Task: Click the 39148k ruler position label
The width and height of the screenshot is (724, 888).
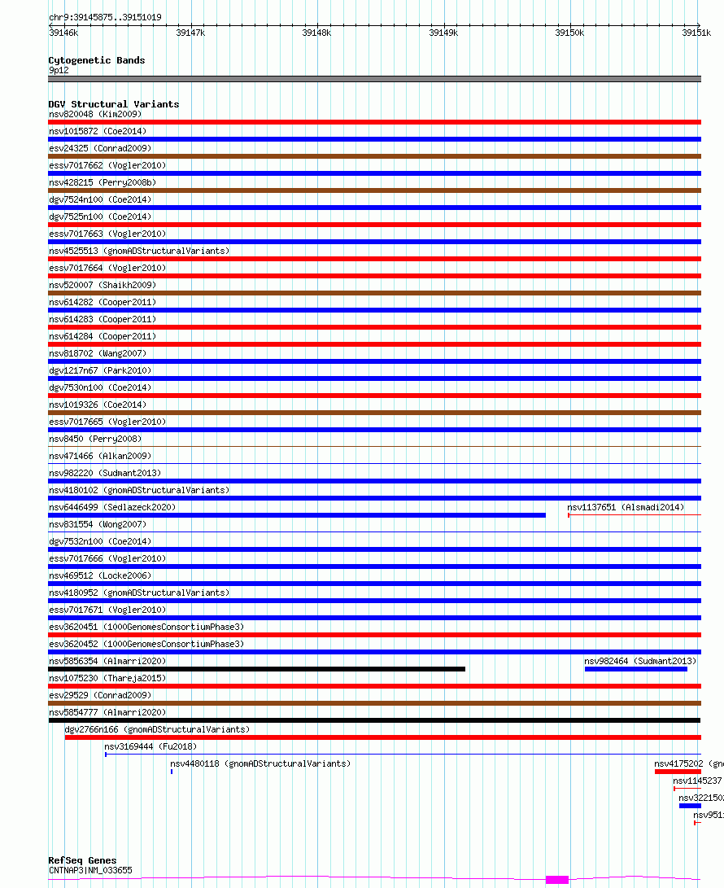Action: click(316, 33)
